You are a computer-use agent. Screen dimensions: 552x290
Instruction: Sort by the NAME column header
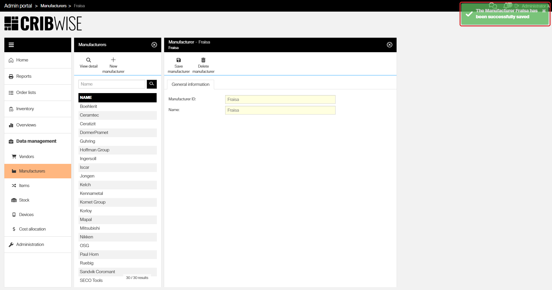point(117,98)
